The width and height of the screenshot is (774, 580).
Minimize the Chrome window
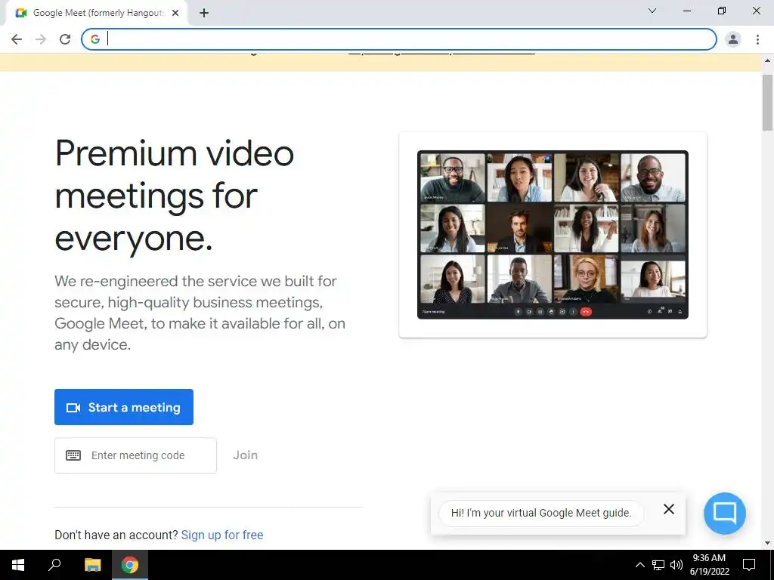click(686, 11)
